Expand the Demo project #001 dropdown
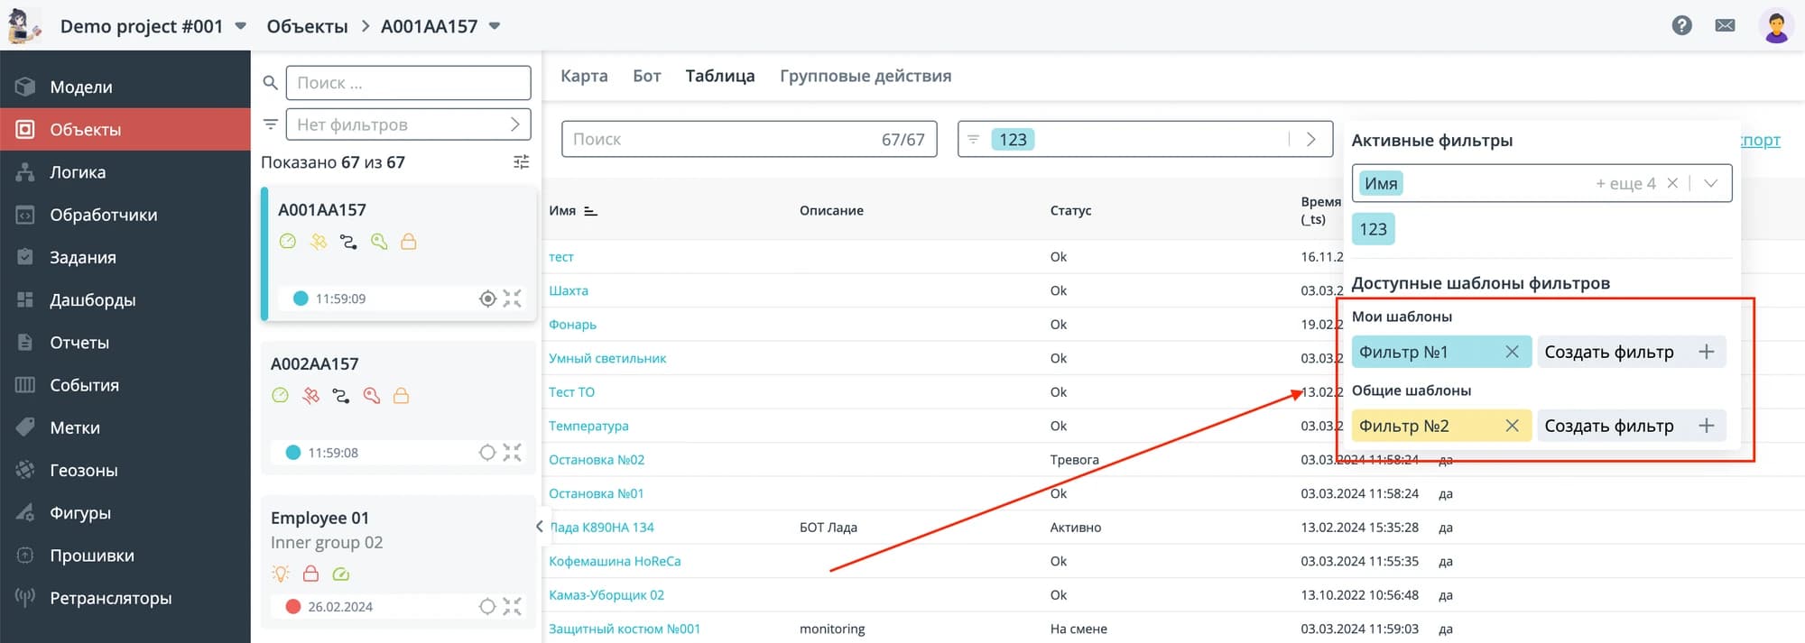1805x643 pixels. pos(240,26)
